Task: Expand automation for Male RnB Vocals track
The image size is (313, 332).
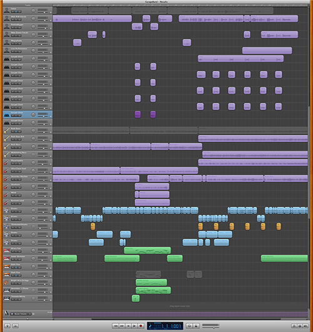Action: pyautogui.click(x=51, y=21)
